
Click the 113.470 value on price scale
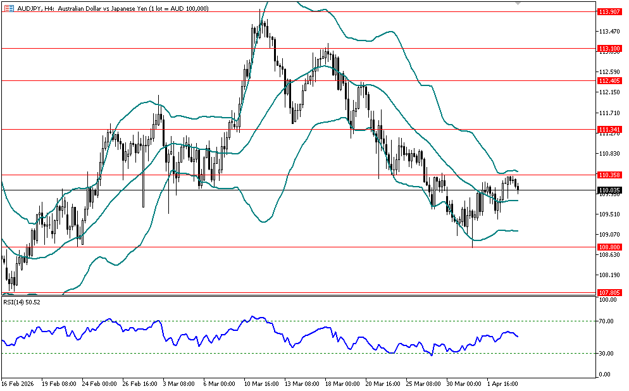point(608,31)
